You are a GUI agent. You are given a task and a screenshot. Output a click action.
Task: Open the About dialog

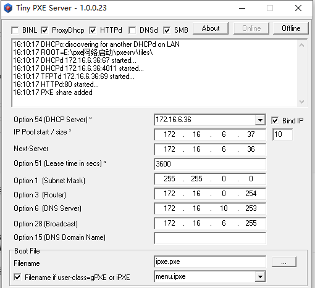coord(211,28)
